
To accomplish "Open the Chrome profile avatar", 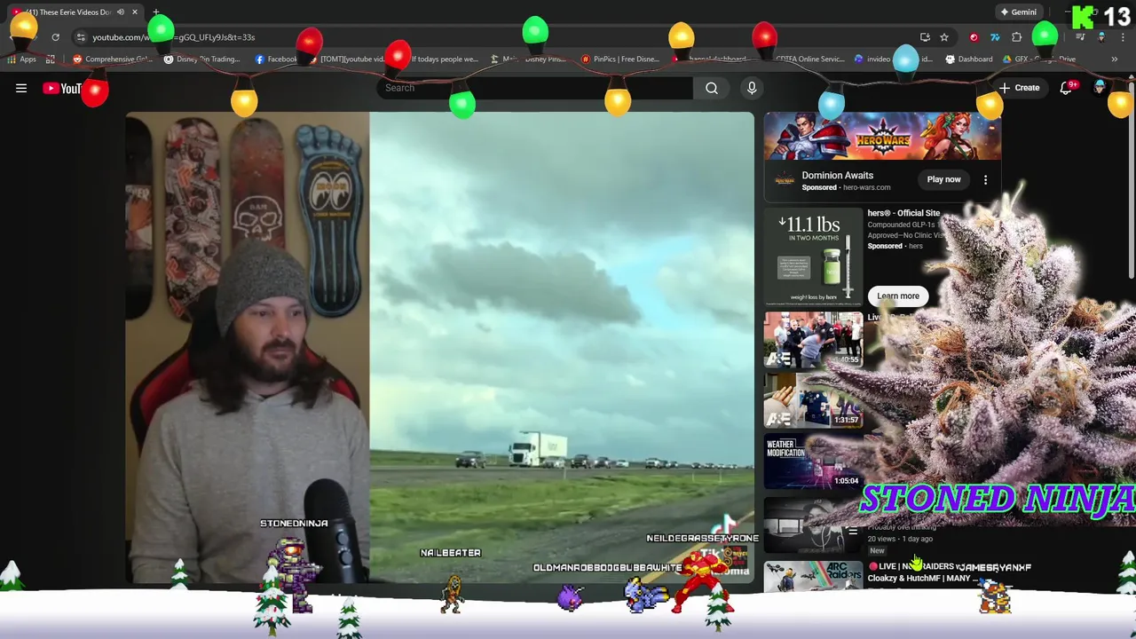I will [1101, 37].
